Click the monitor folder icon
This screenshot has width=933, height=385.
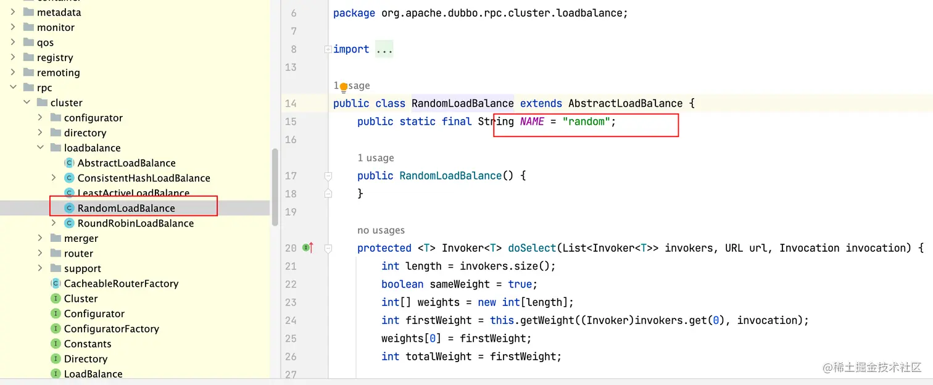pos(28,27)
